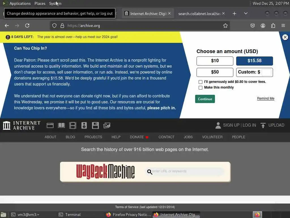Click the clock showing Wed Dec 25

[270, 3]
